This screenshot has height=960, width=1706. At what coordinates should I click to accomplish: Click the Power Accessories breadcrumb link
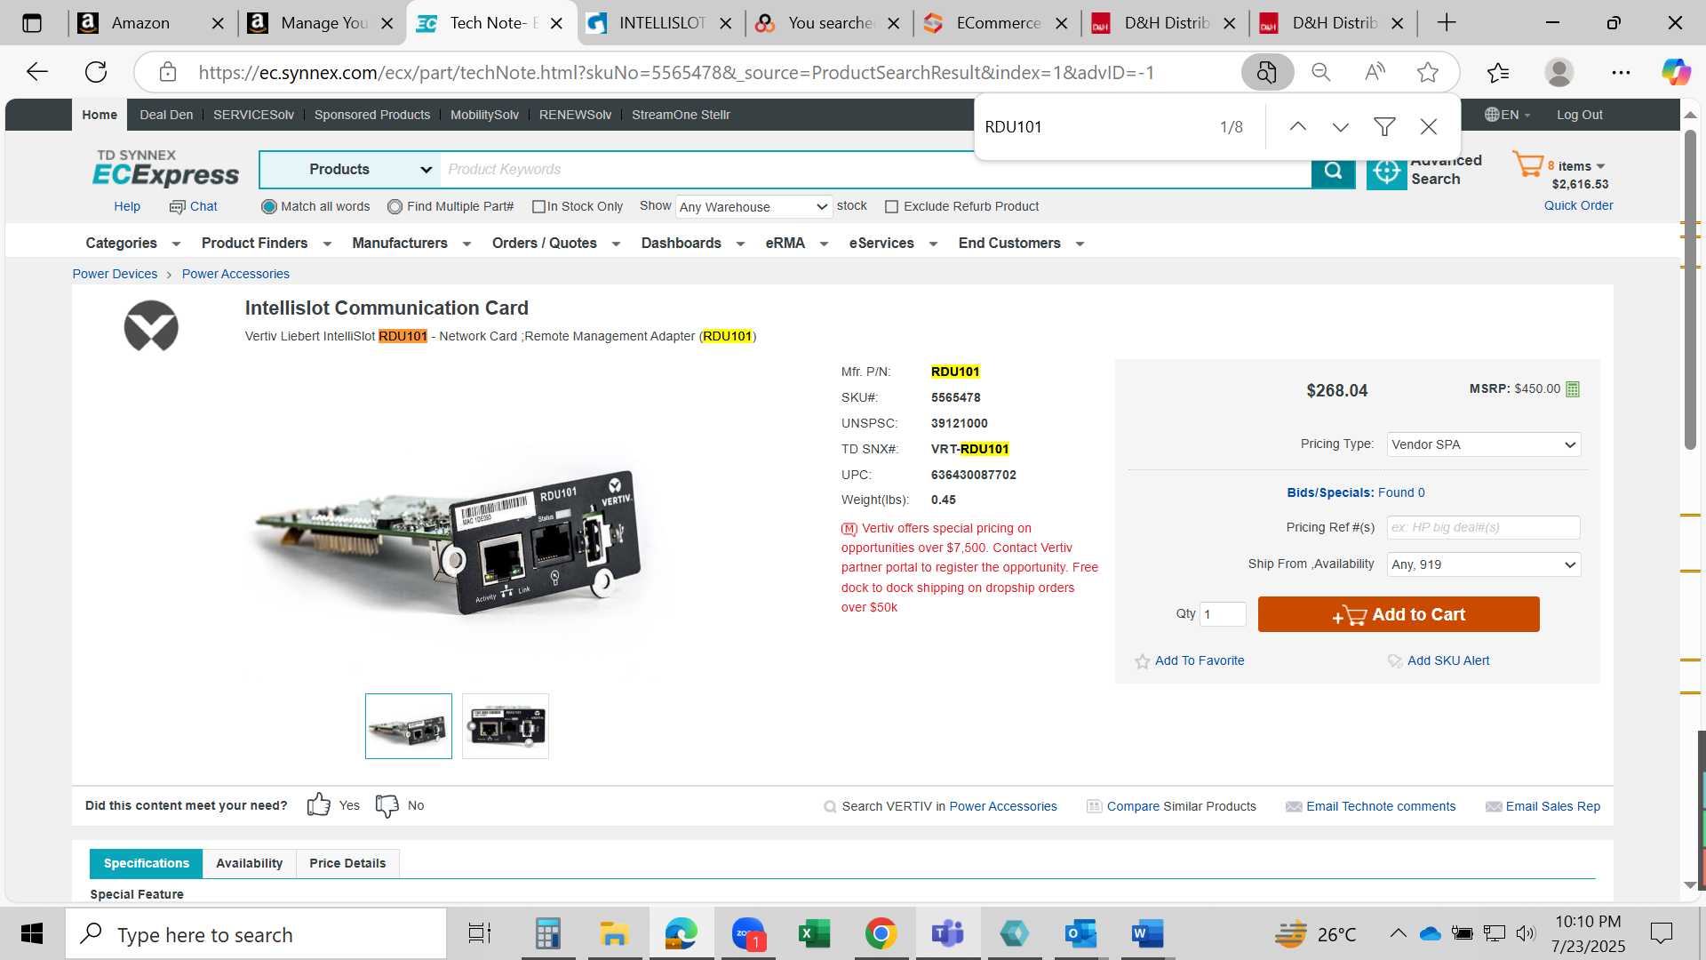[x=235, y=274]
